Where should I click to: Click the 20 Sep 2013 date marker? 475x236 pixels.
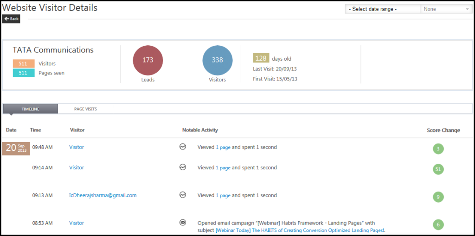(x=16, y=149)
